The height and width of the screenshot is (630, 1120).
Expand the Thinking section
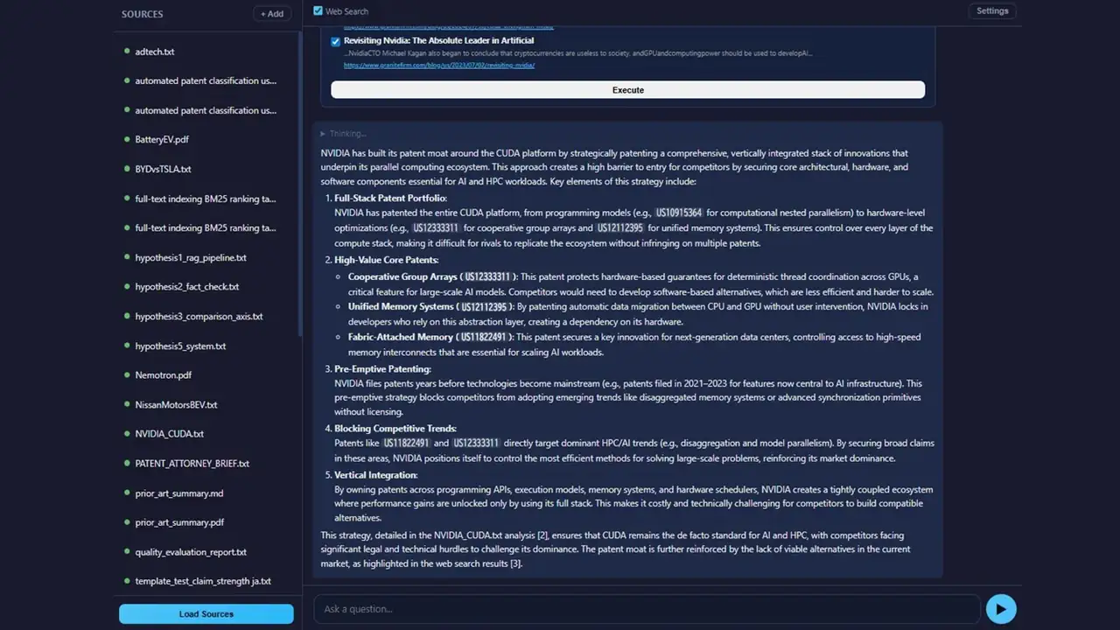(x=343, y=134)
